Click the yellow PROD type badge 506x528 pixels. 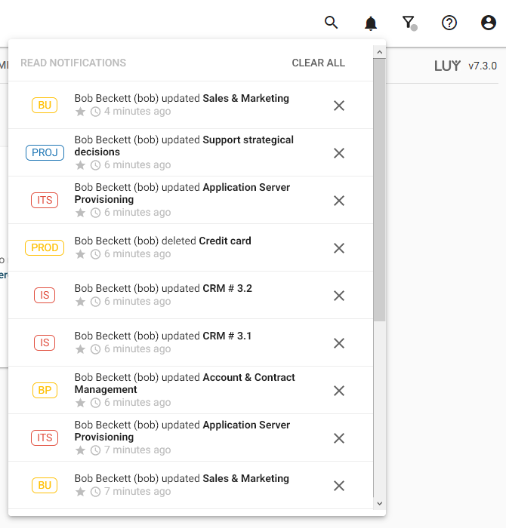(45, 248)
